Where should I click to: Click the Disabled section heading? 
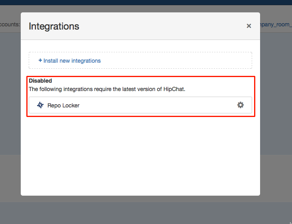[x=40, y=81]
